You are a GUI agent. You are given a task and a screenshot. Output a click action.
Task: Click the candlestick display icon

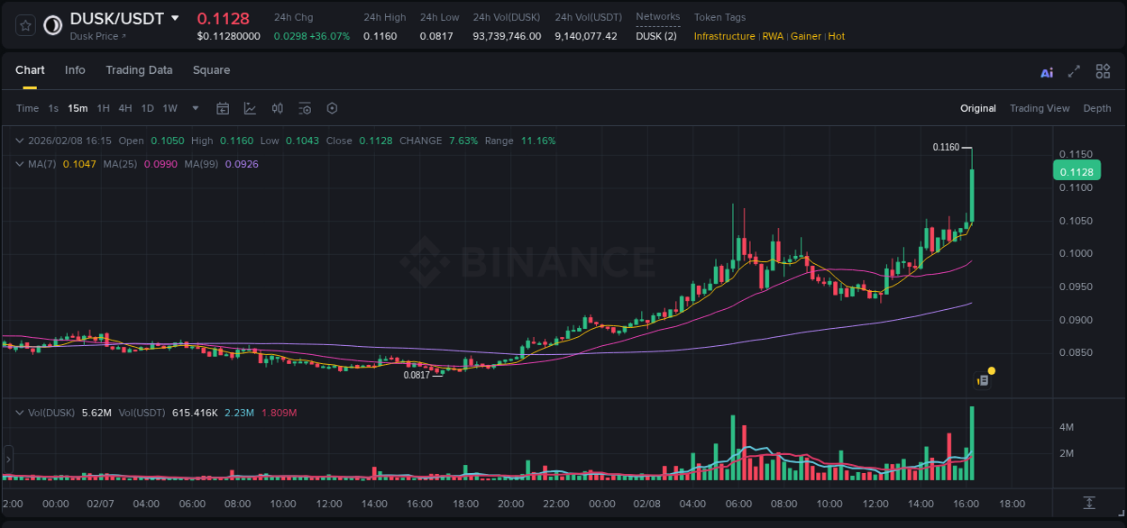coord(277,108)
